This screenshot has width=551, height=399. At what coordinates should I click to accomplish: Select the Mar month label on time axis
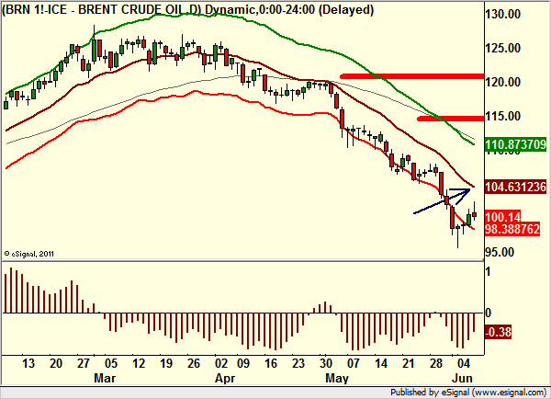tap(105, 378)
